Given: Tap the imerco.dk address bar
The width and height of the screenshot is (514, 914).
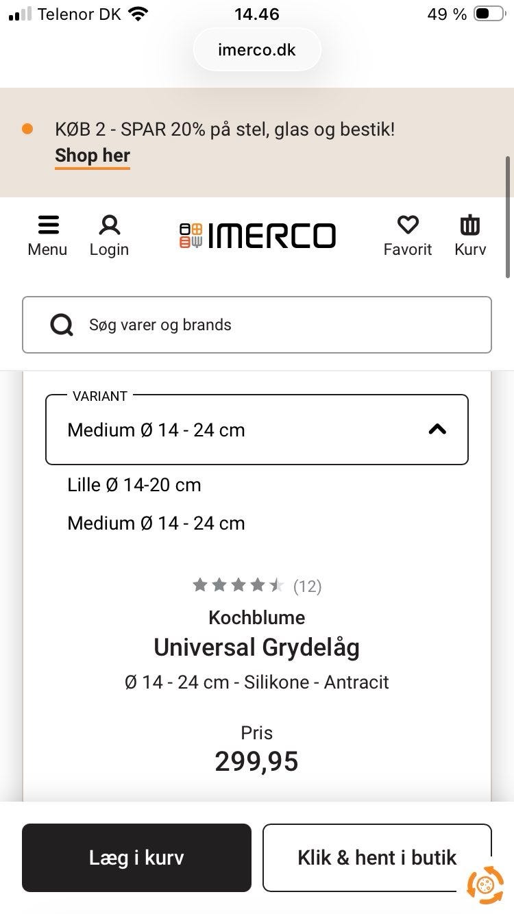Looking at the screenshot, I should coord(257,50).
